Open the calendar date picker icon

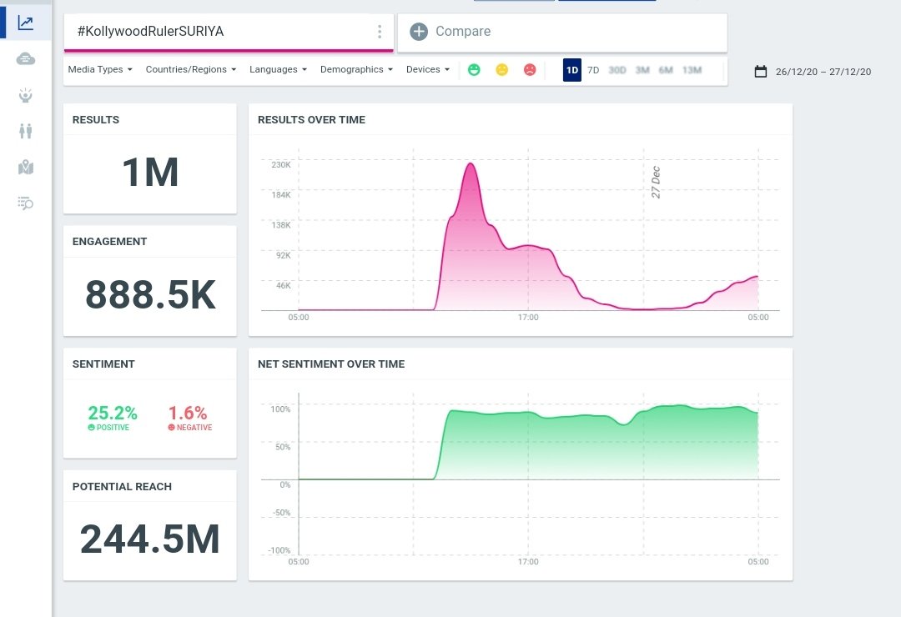[x=760, y=71]
